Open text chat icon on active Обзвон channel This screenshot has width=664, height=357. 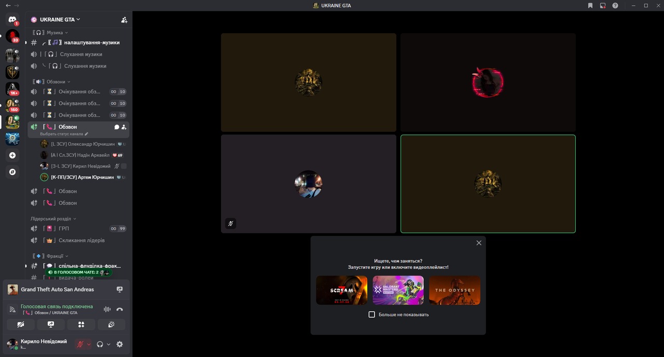(117, 127)
